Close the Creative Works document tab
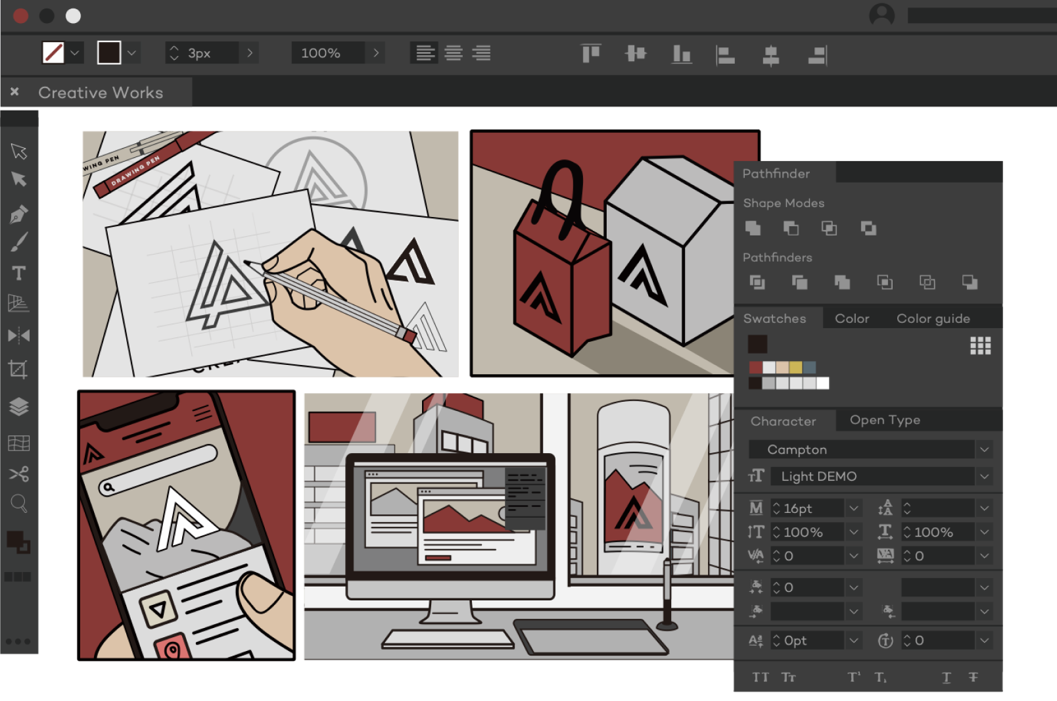 pos(14,92)
